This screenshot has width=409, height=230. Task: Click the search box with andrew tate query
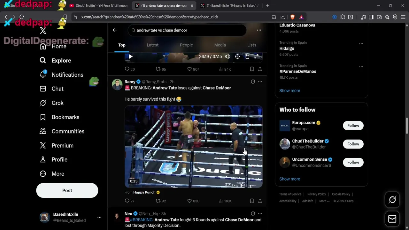[x=187, y=30]
